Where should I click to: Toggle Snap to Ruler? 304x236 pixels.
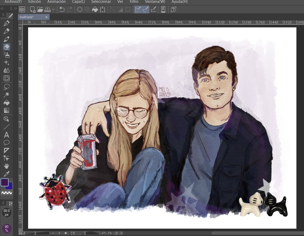pos(138,10)
